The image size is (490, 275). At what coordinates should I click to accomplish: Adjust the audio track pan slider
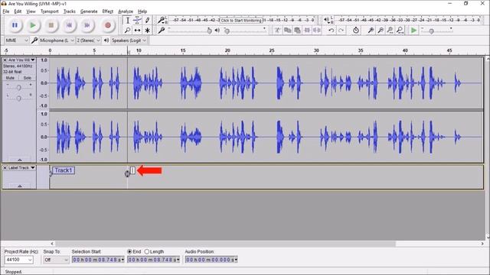tap(18, 99)
